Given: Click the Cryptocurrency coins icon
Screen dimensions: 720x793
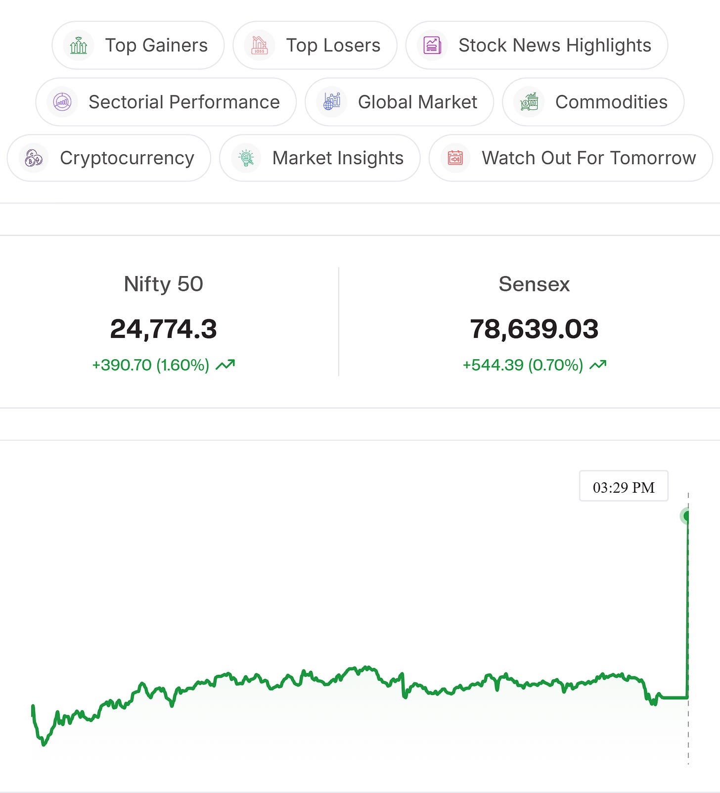Looking at the screenshot, I should 34,158.
